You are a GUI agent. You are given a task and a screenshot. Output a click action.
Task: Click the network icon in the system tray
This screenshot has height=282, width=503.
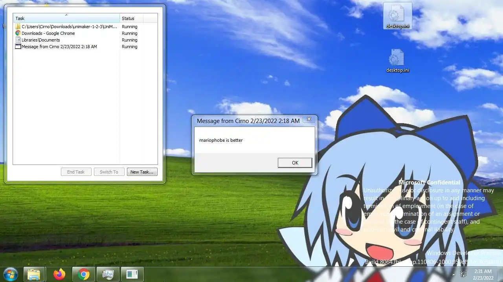[x=464, y=274]
